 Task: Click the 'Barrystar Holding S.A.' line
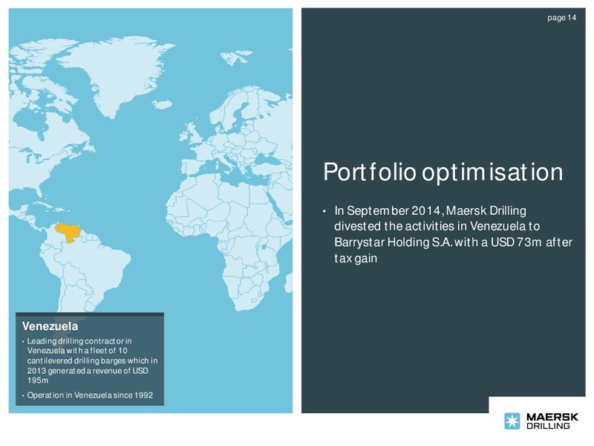453,242
